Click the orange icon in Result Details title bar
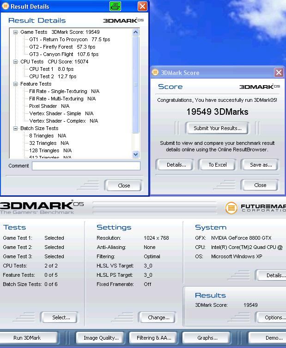286x348 pixels. [x=6, y=6]
